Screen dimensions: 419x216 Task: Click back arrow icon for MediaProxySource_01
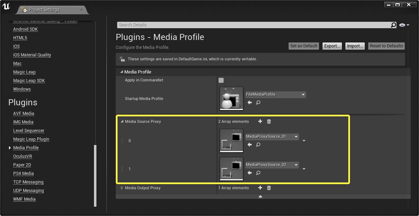click(249, 145)
